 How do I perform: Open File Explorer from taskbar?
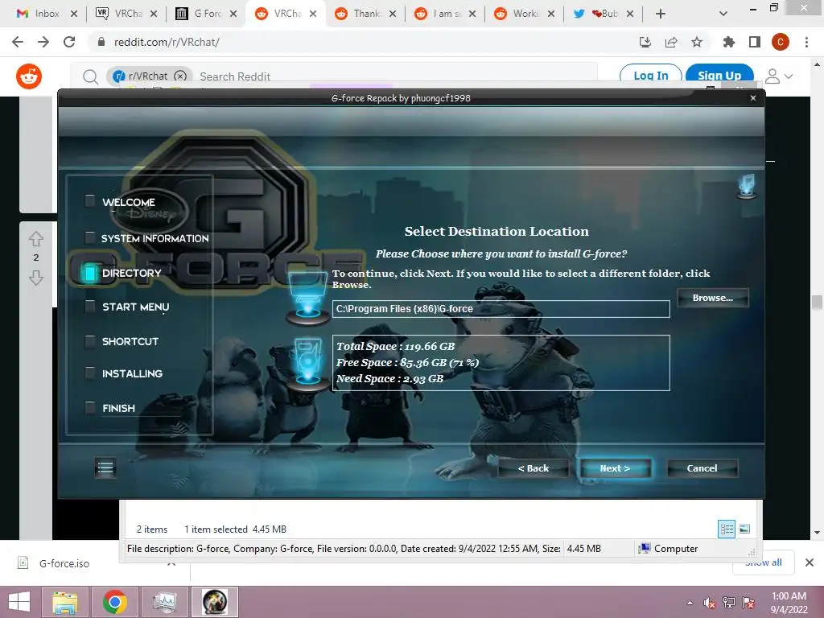click(64, 602)
